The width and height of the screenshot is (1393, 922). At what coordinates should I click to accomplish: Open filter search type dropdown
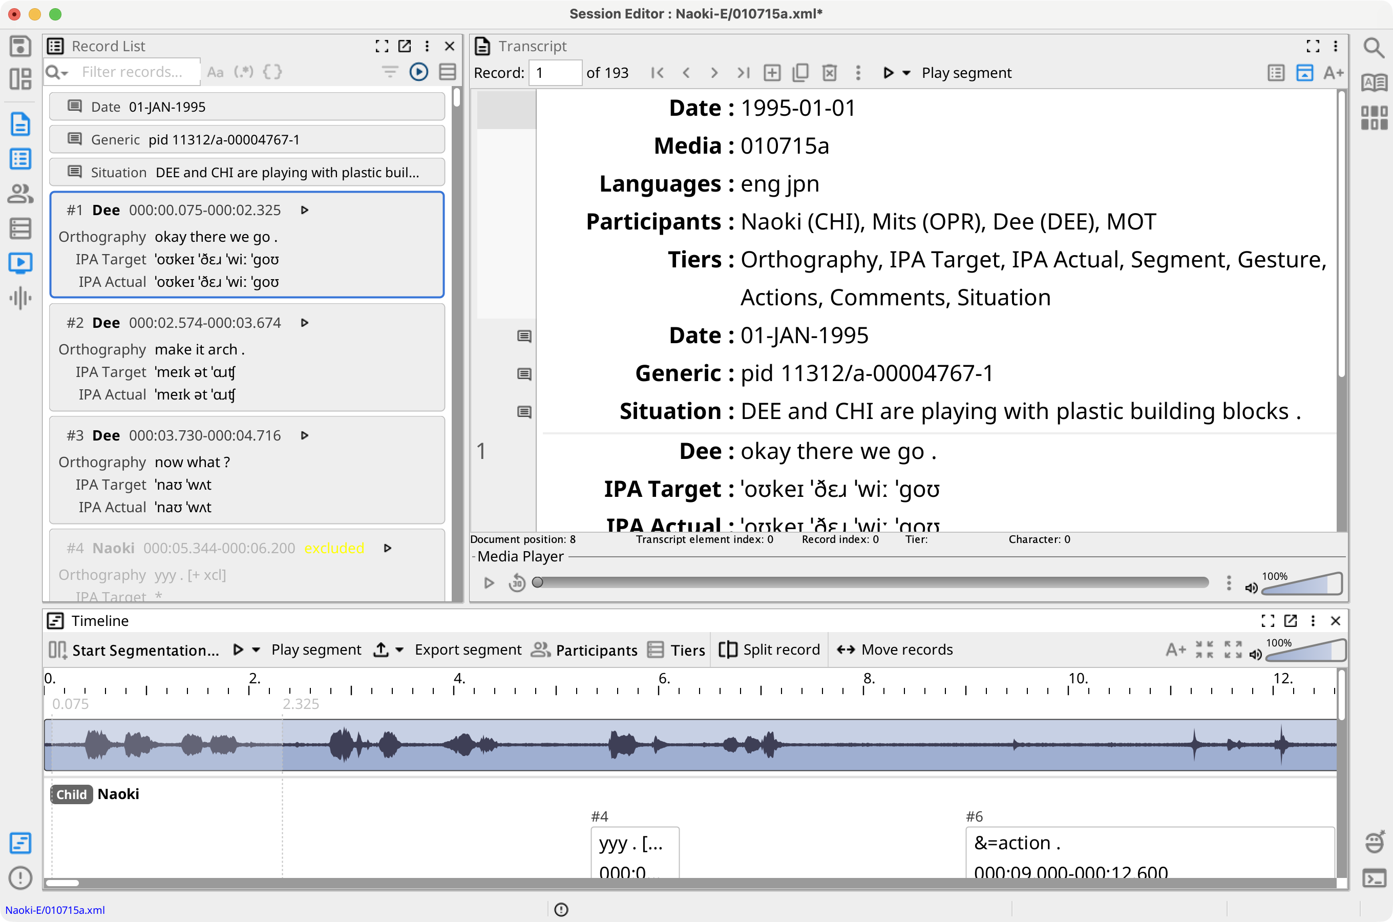[57, 72]
